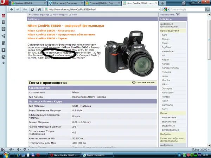211x158 pixels.
Task: Follow the Фотоаппараты breadcrumb link
Action: pyautogui.click(x=60, y=15)
